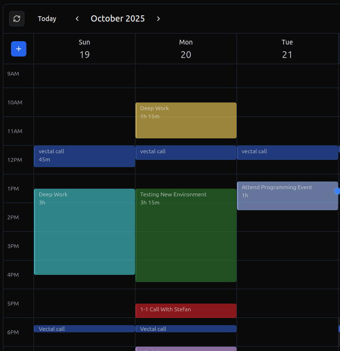Click the empty Tuesday 3PM time slot

[287, 246]
